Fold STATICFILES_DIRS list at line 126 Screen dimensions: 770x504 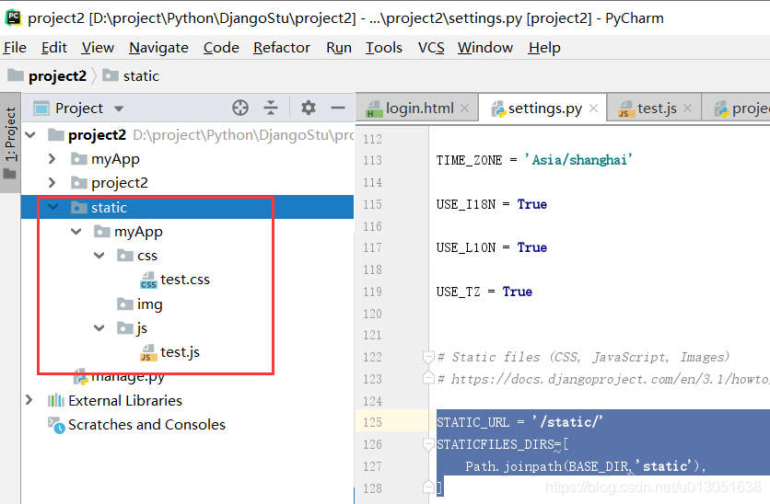428,444
